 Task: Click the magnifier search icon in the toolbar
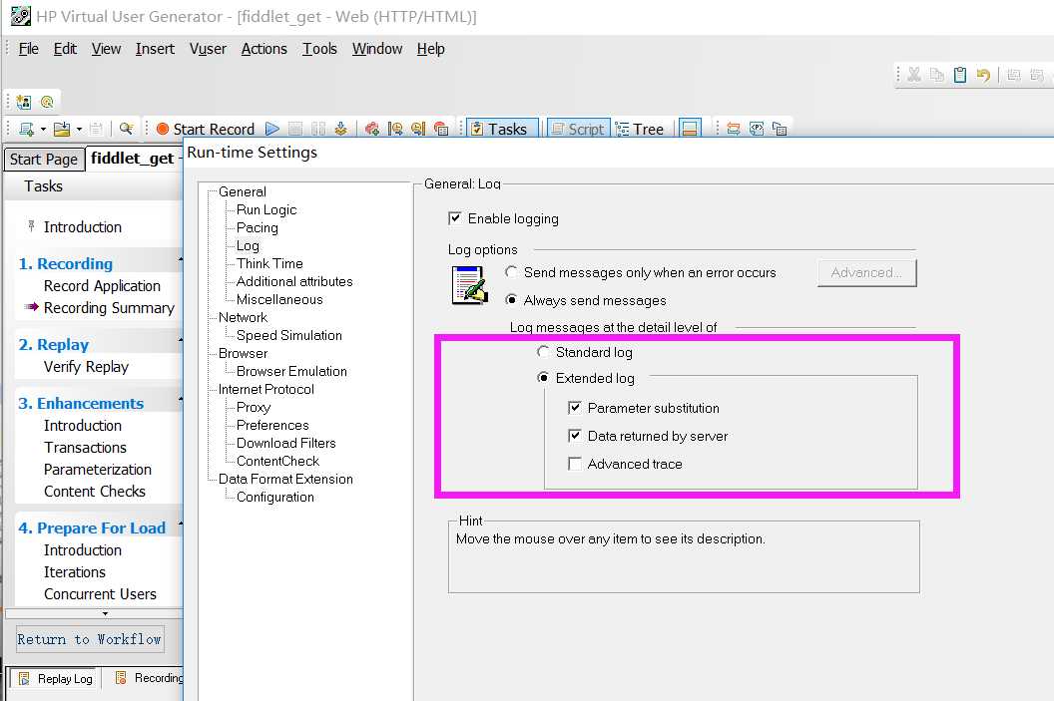(x=126, y=129)
